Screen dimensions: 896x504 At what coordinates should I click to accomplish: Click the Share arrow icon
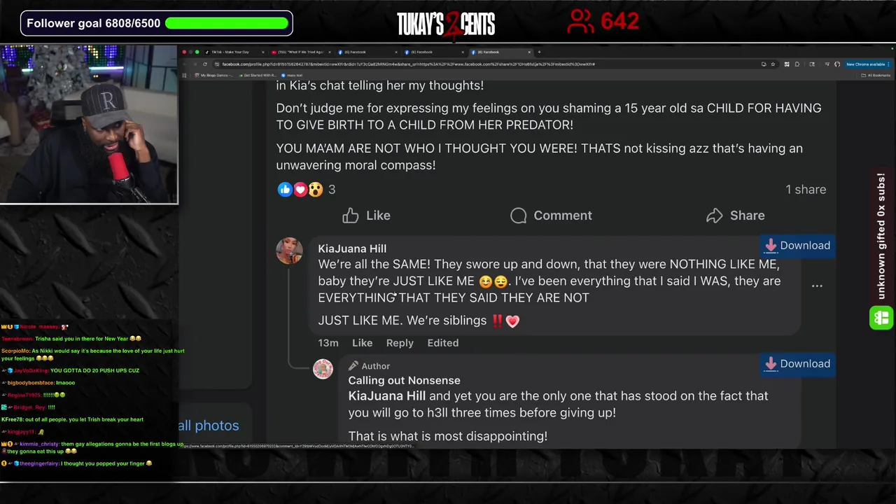coord(714,216)
